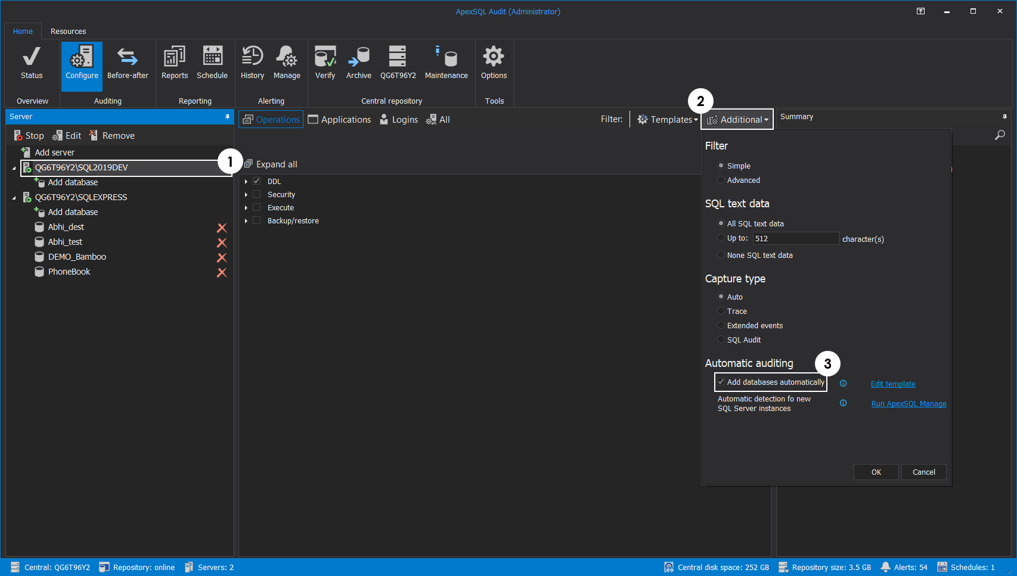This screenshot has width=1017, height=576.
Task: Select the Simple filter radio button
Action: pyautogui.click(x=721, y=166)
